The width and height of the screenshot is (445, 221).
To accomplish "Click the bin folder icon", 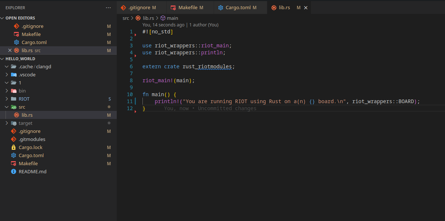I will 14,91.
